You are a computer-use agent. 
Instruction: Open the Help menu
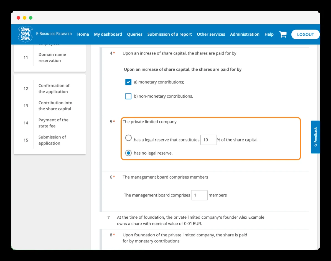tap(269, 34)
